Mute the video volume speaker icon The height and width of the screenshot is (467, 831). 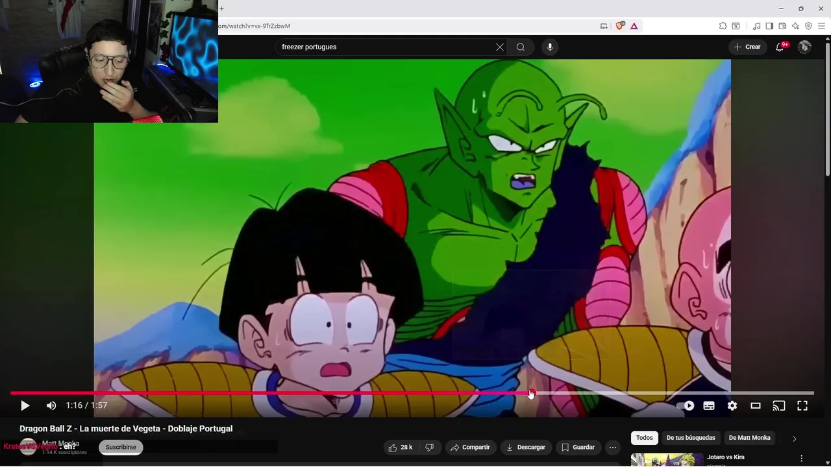click(x=51, y=406)
